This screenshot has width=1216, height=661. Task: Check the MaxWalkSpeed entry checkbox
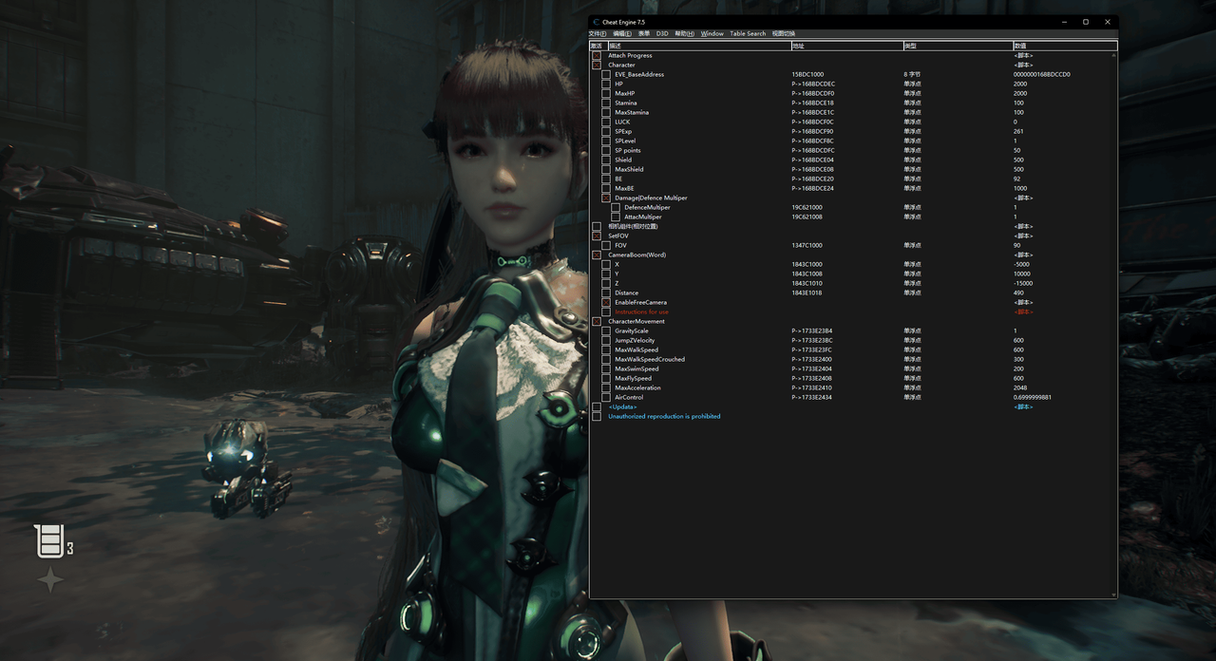(x=606, y=349)
